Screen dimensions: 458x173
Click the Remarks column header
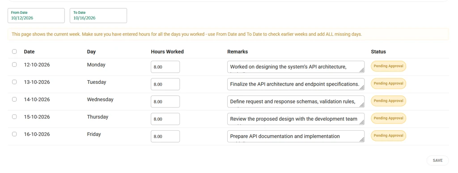coord(237,52)
